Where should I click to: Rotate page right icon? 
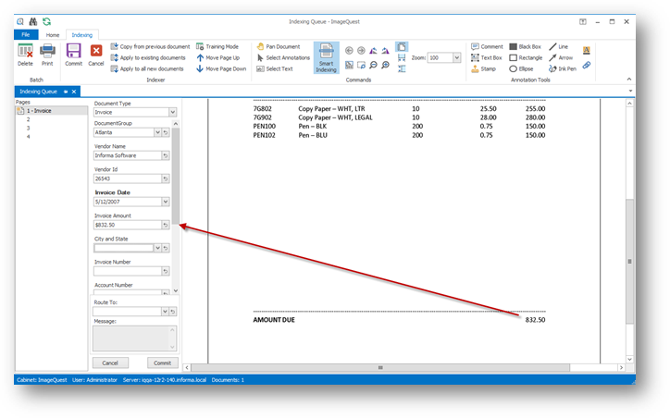coord(385,51)
